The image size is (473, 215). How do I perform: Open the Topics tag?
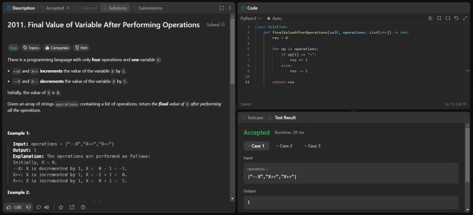[x=31, y=48]
